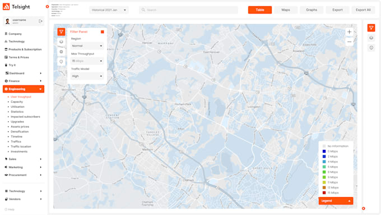381x215 pixels.
Task: Click layers icon in right side panel
Action: [371, 38]
